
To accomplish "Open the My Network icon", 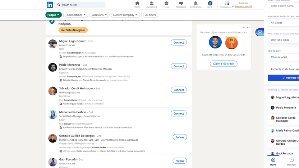I will coord(152,5).
